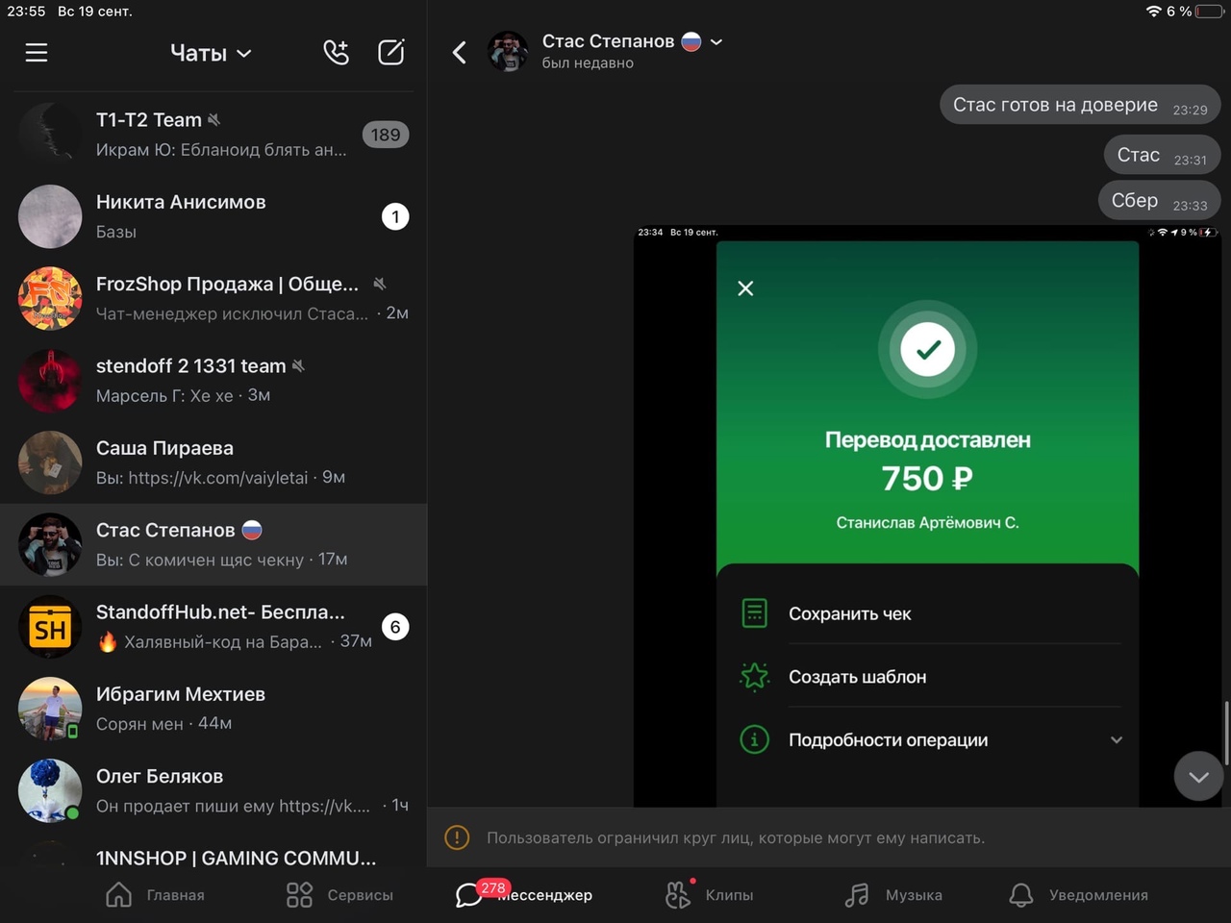Start a new call with phone-plus icon
Viewport: 1231px width, 923px height.
336,53
